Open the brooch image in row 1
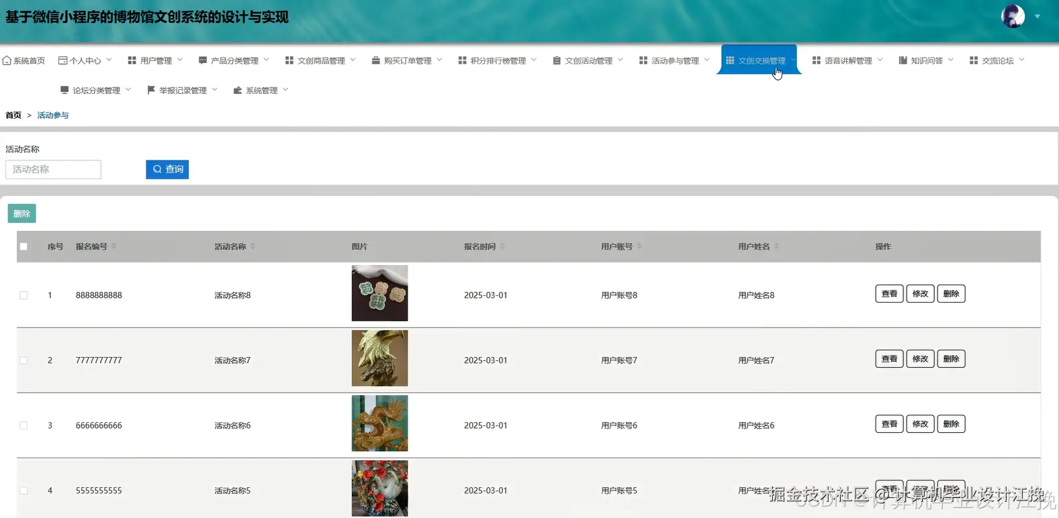Viewport: 1059px width, 518px height. tap(379, 293)
